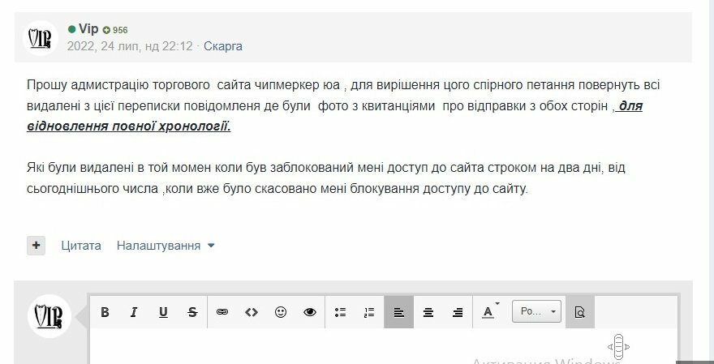Toggle underline formatting in the editor

point(163,312)
